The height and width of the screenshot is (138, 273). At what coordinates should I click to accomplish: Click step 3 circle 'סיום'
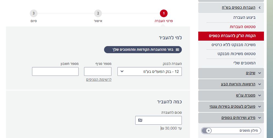pyautogui.click(x=34, y=13)
